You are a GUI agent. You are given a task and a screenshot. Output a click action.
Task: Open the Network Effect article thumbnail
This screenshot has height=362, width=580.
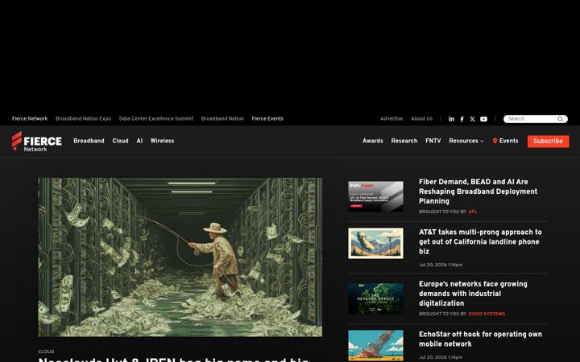click(x=376, y=298)
